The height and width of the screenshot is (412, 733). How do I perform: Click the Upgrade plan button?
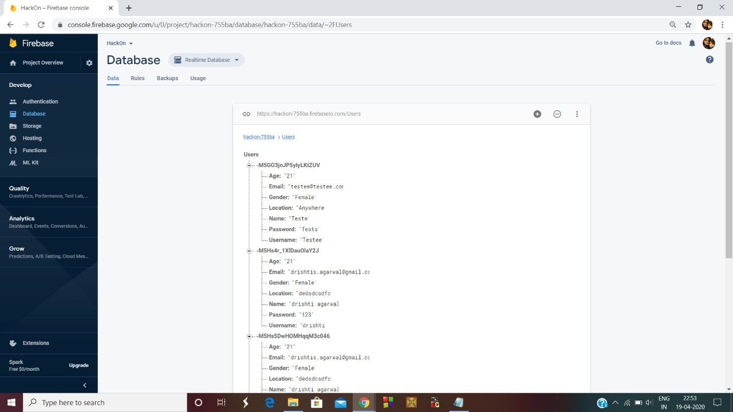tap(79, 366)
